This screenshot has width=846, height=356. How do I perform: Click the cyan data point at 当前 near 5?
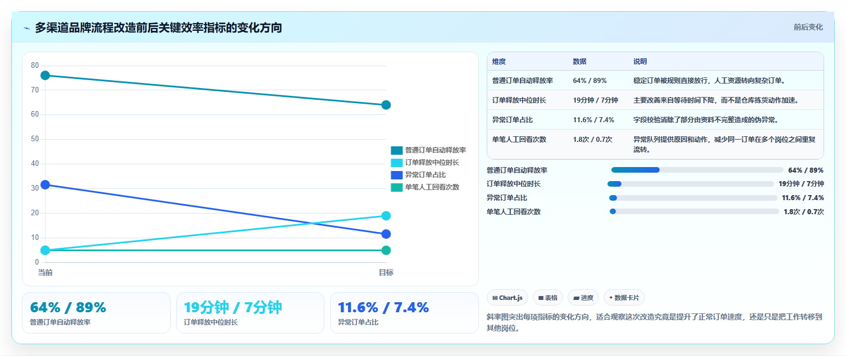point(45,250)
